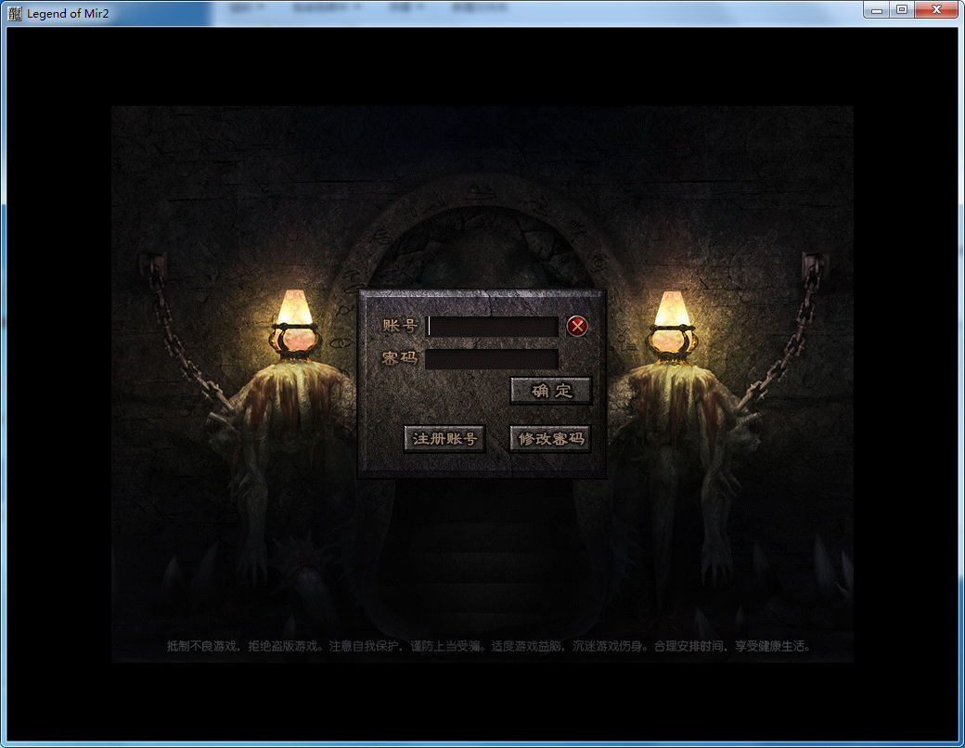Image resolution: width=965 pixels, height=748 pixels.
Task: Focus the 密码 password input field
Action: [x=493, y=359]
